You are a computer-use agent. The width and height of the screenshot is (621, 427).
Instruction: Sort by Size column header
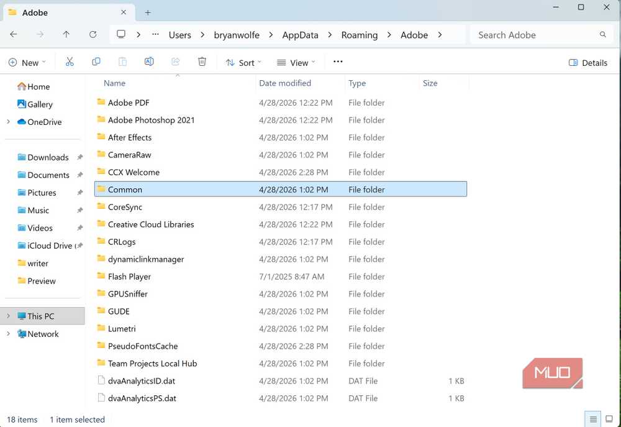tap(430, 83)
